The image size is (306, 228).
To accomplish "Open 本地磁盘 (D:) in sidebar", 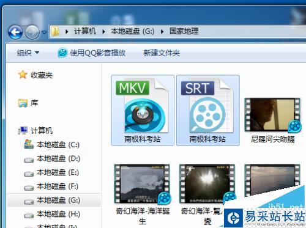I will click(58, 159).
